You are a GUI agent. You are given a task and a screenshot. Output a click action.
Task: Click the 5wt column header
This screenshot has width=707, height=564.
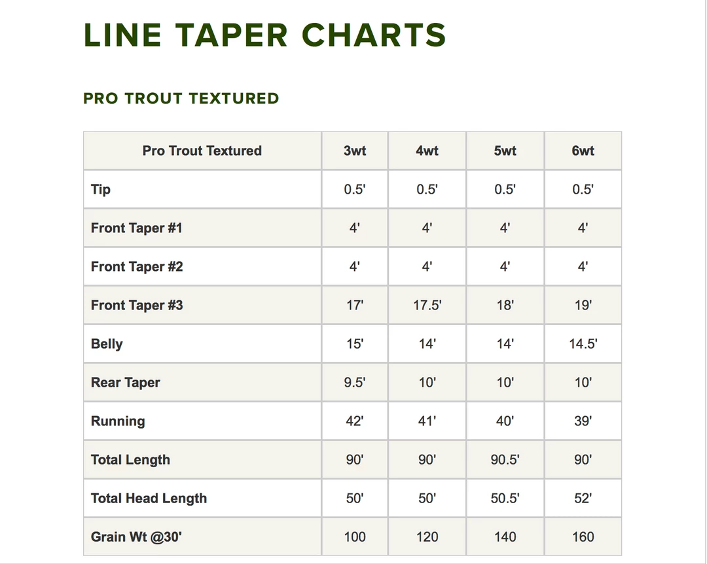click(x=505, y=151)
